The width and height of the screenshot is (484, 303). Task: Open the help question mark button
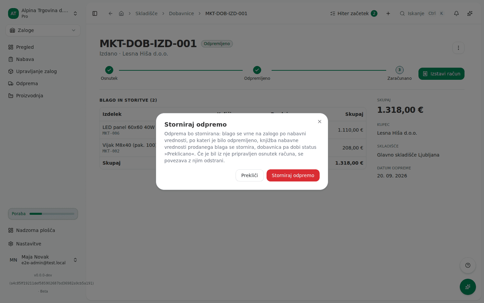click(468, 265)
